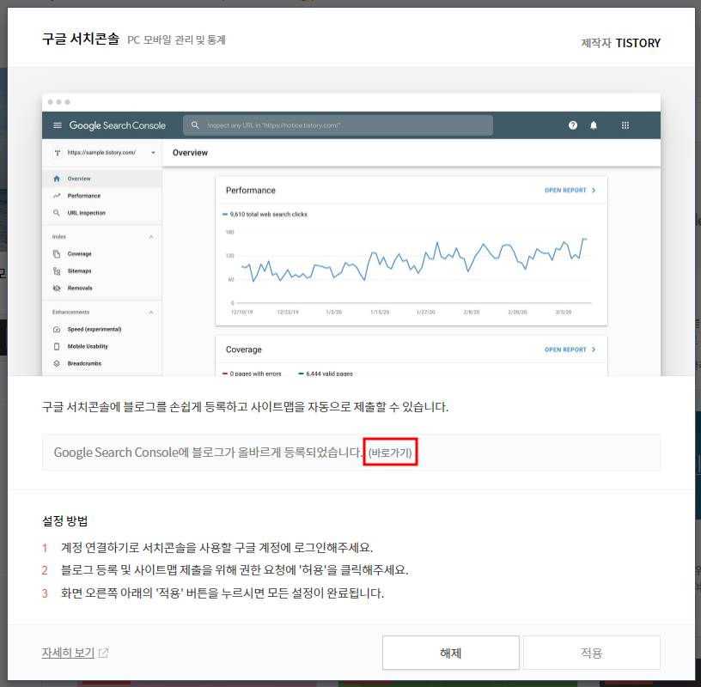
Task: Click the '제작자 TISTORY' author label
Action: tap(620, 43)
